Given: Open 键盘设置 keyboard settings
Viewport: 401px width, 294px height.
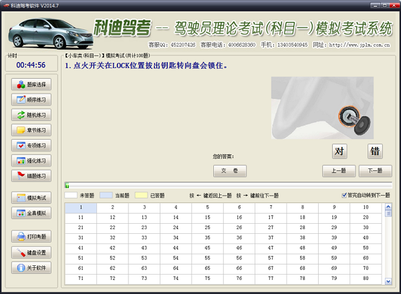Looking at the screenshot, I should (31, 253).
